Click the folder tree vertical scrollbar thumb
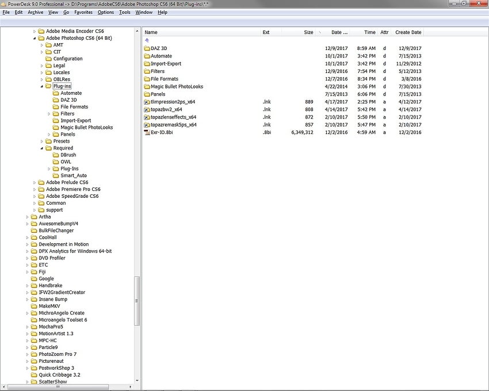This screenshot has width=489, height=391. (136, 301)
